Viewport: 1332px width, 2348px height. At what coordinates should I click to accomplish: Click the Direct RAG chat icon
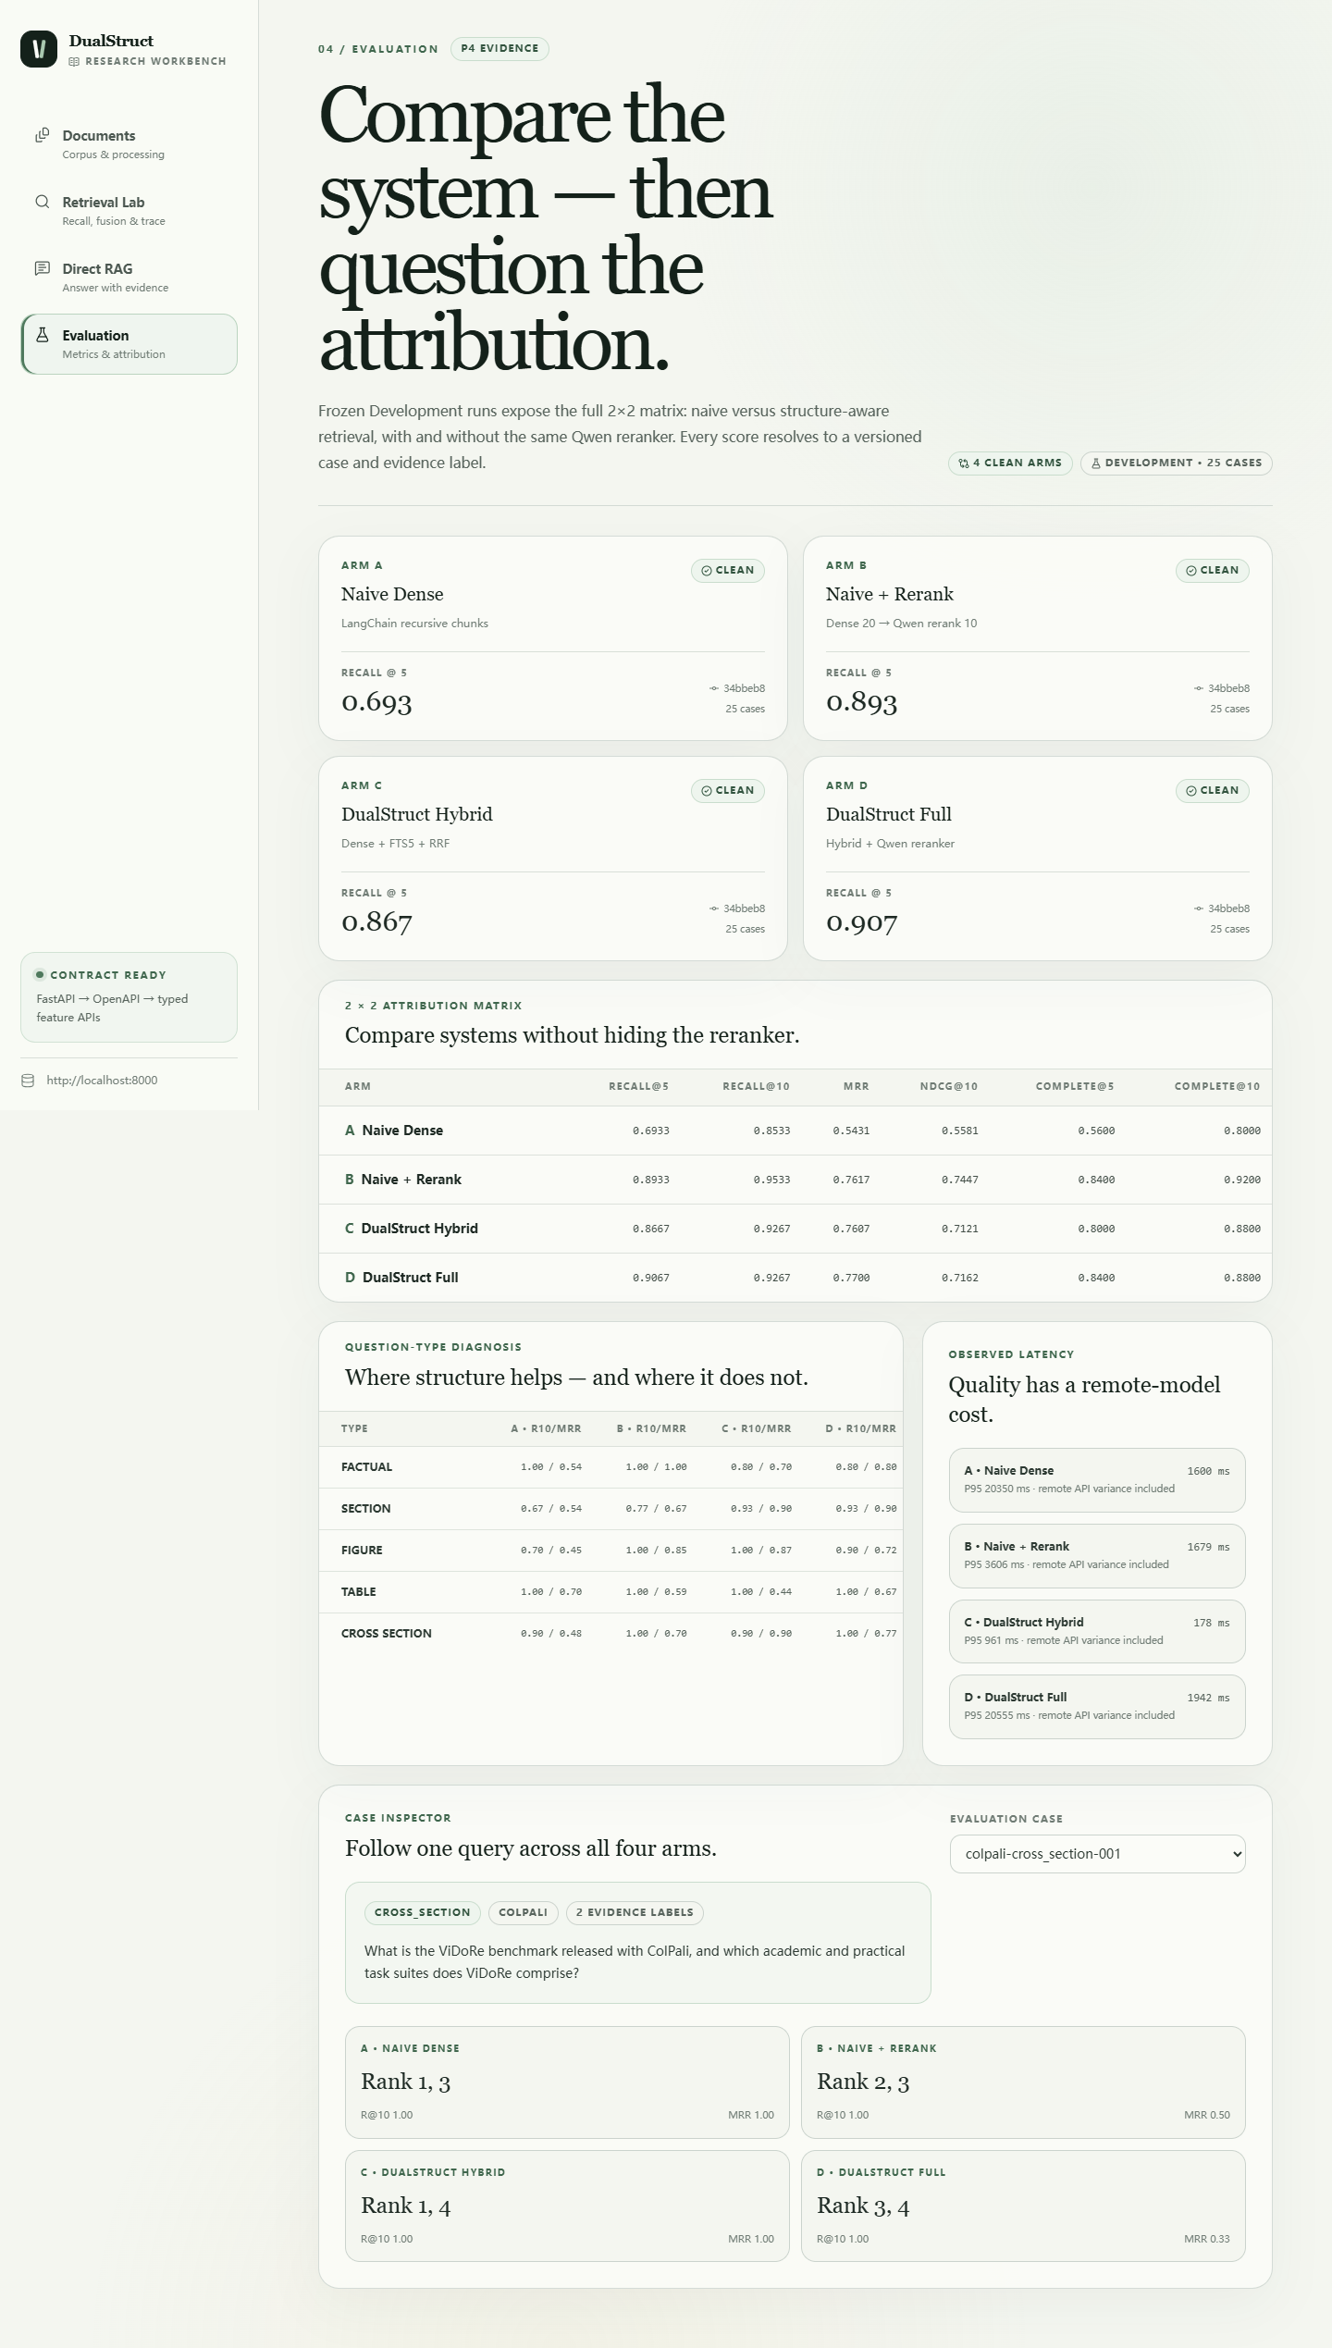pos(42,268)
